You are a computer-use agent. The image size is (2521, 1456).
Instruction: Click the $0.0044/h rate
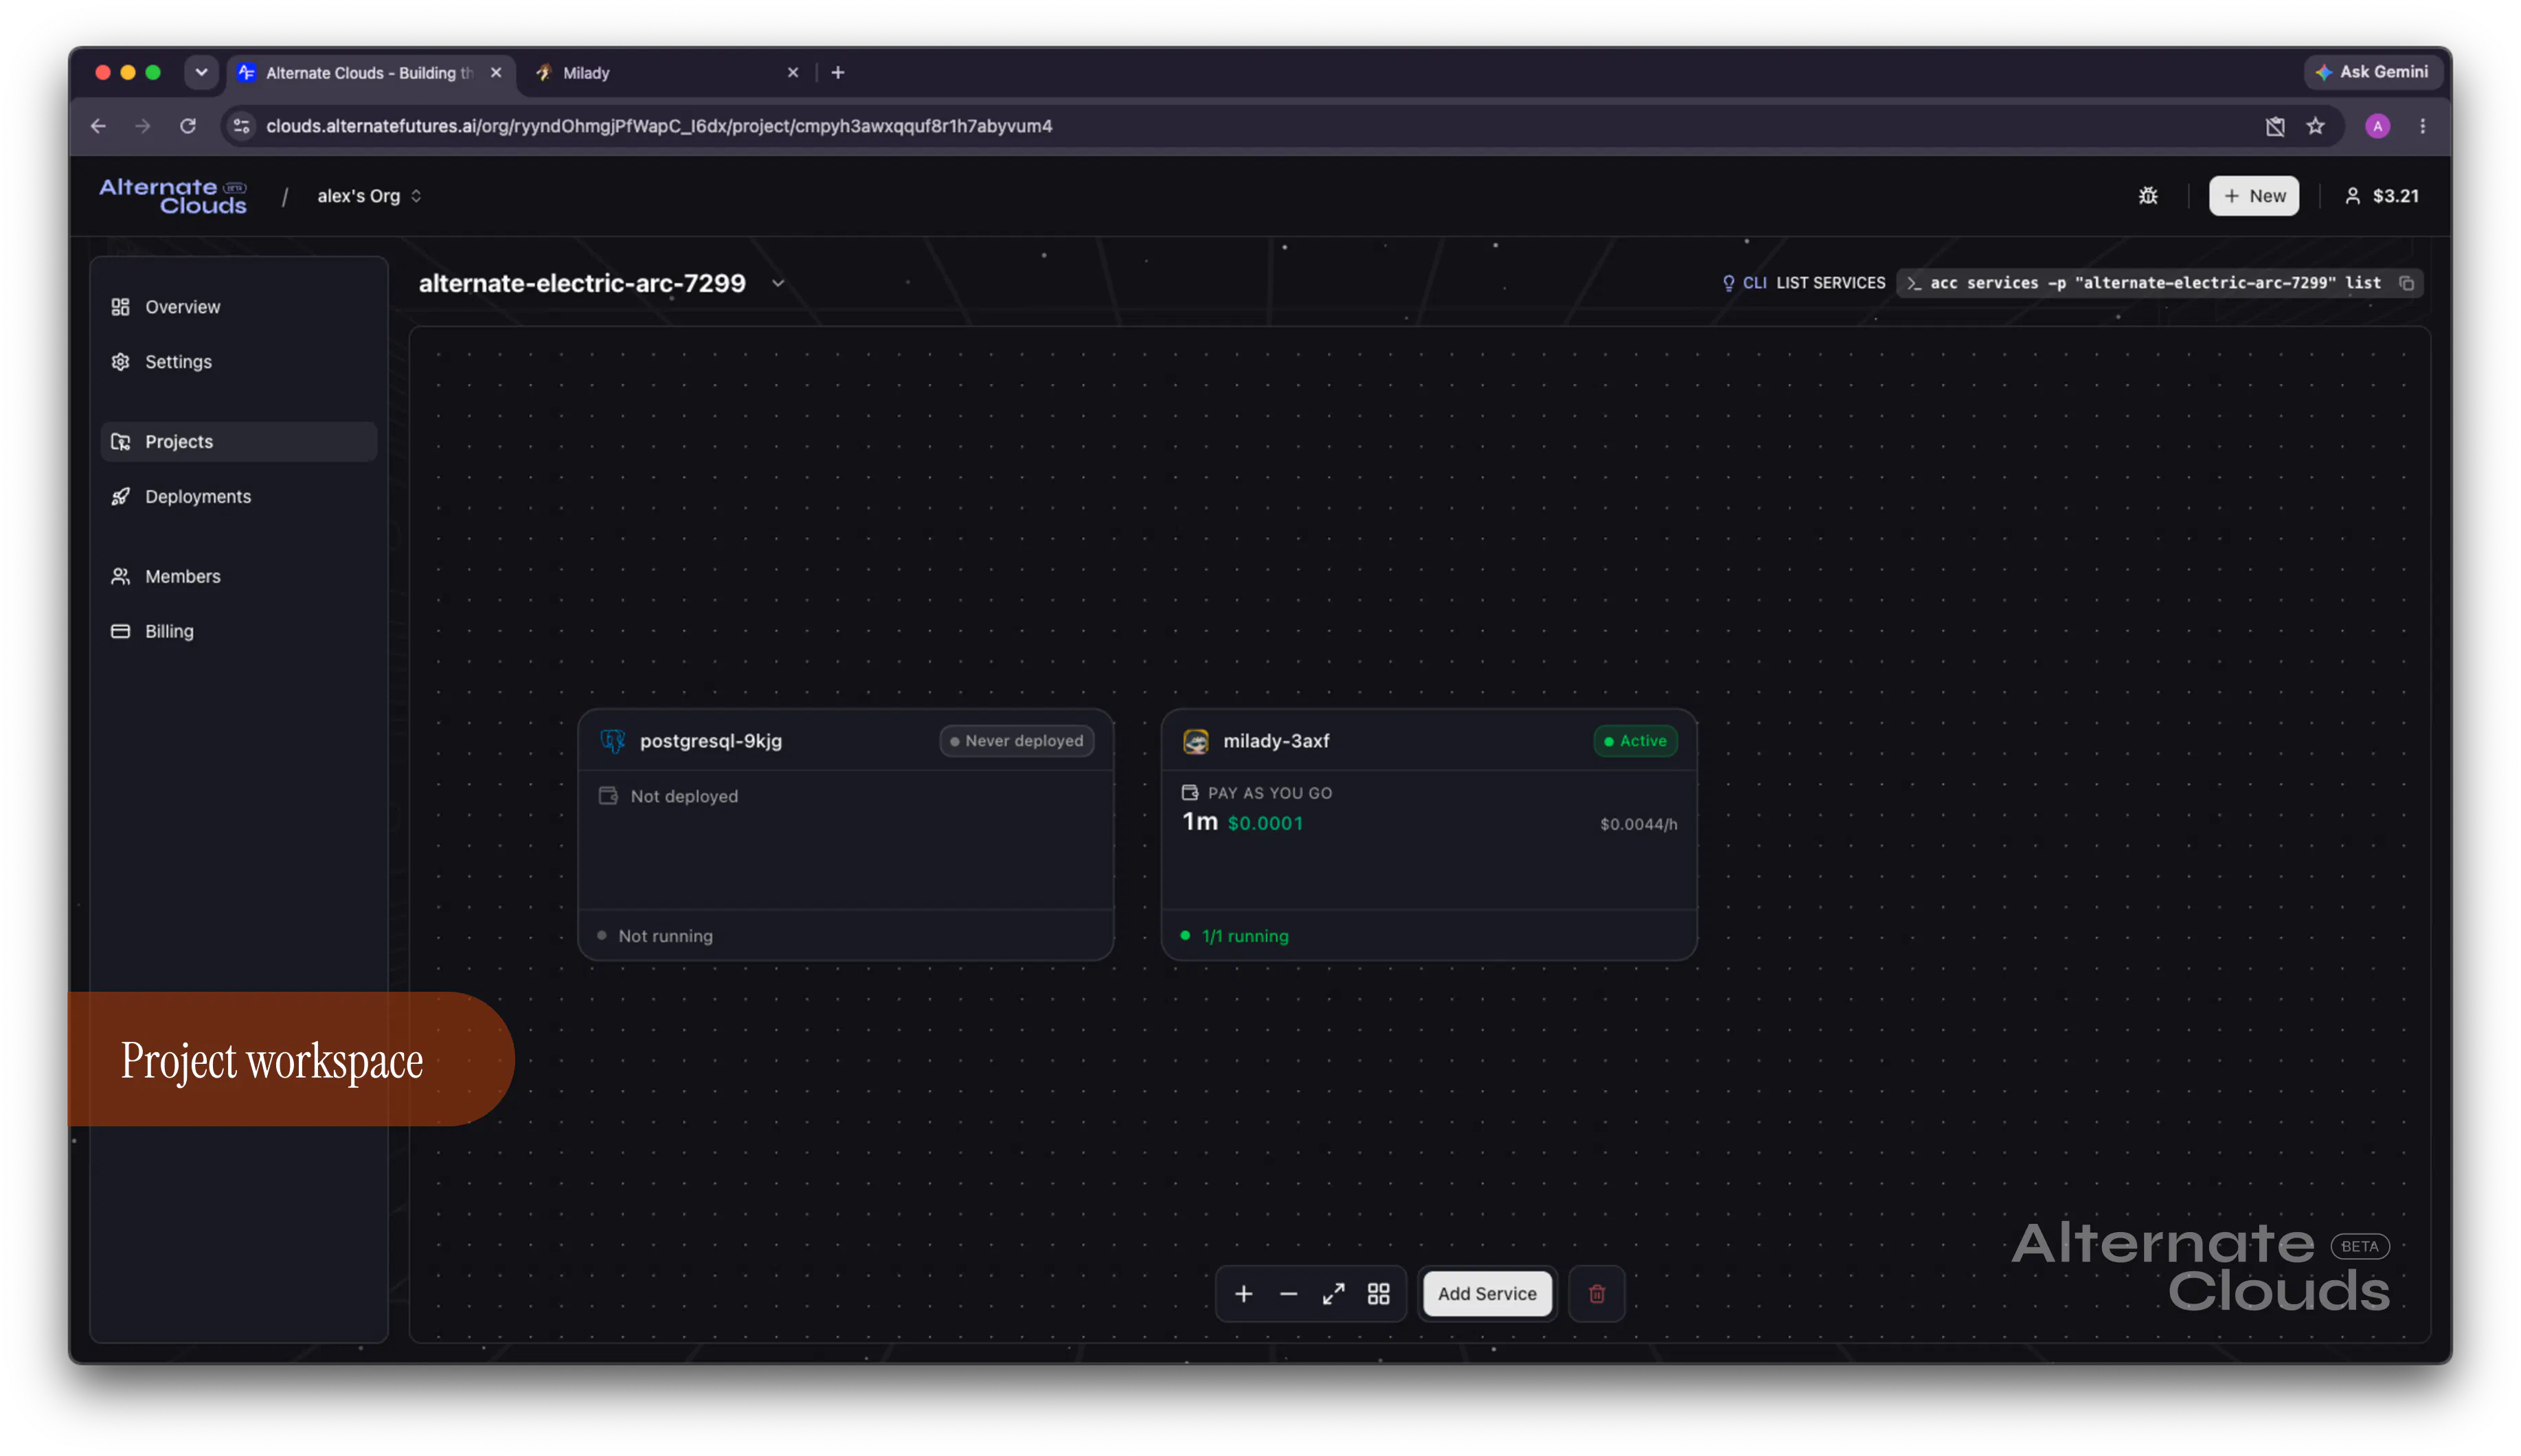tap(1638, 824)
